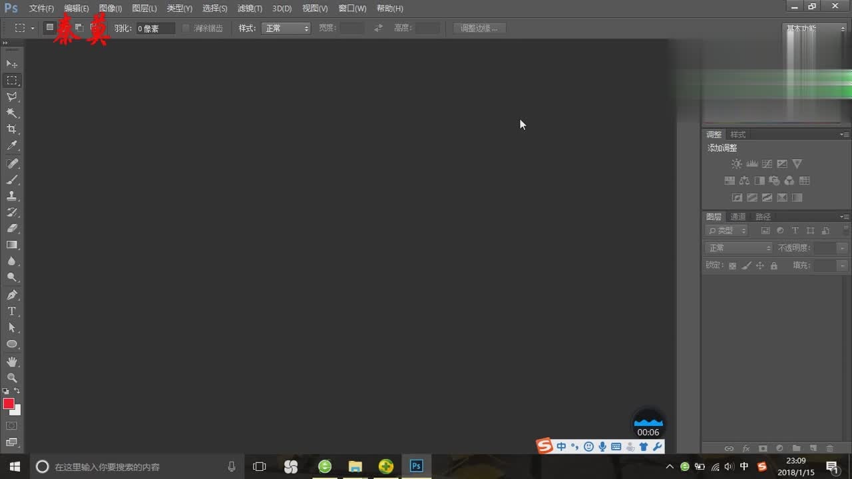Add a Color Balance adjustment

(x=744, y=181)
